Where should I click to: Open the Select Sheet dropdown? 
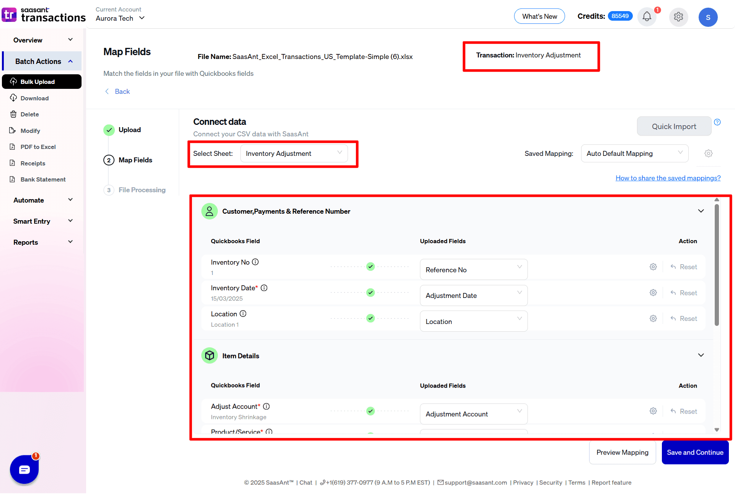coord(294,154)
